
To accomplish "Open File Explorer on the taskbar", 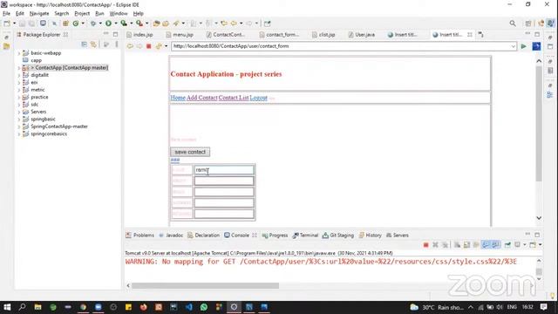I will pos(37,307).
